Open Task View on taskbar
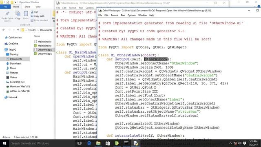Image resolution: width=261 pixels, height=147 pixels. pyautogui.click(x=80, y=143)
